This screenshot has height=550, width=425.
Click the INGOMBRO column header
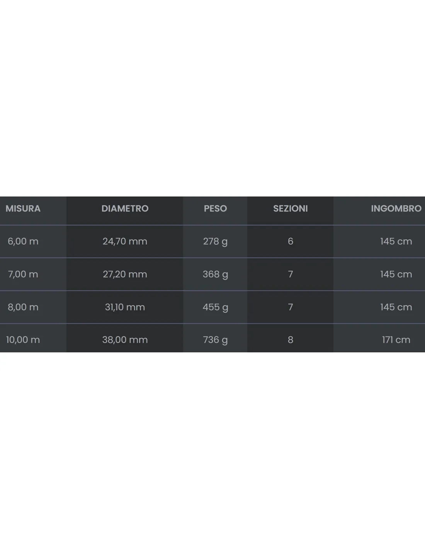396,208
